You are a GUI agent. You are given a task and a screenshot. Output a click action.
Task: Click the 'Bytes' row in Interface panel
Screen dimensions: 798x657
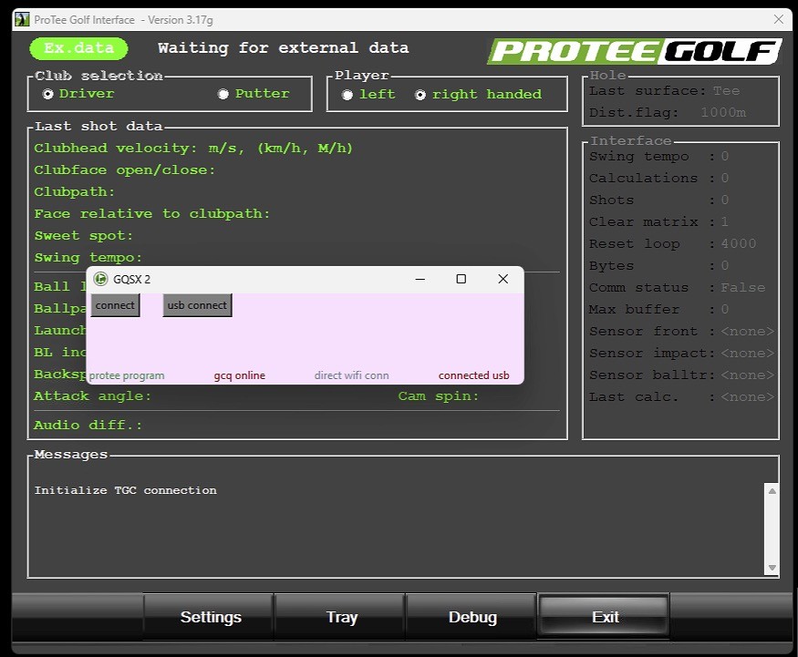[x=658, y=265]
